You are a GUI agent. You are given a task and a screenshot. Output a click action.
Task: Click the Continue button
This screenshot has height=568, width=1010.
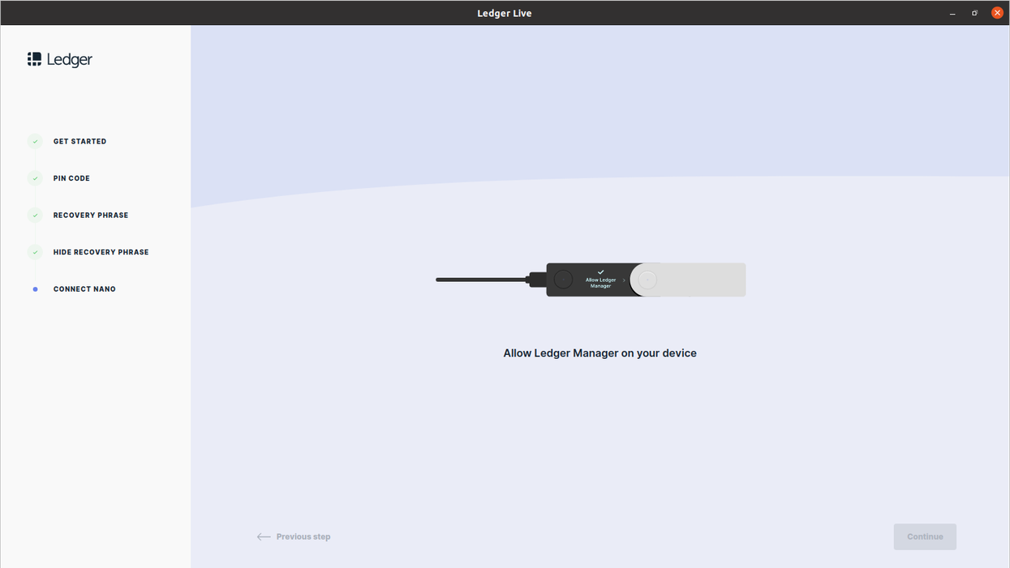click(925, 536)
